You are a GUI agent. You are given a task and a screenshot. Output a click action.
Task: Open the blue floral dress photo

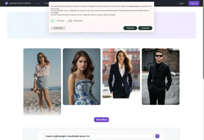tap(82, 77)
